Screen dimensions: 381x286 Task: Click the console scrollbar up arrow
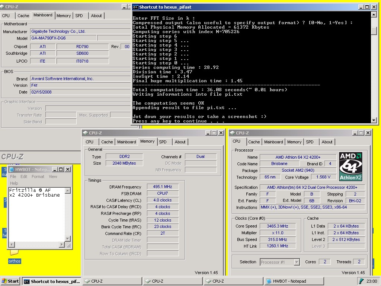[x=374, y=15]
